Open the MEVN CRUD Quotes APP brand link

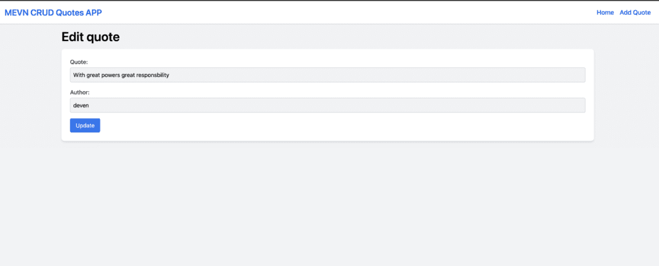(x=53, y=13)
